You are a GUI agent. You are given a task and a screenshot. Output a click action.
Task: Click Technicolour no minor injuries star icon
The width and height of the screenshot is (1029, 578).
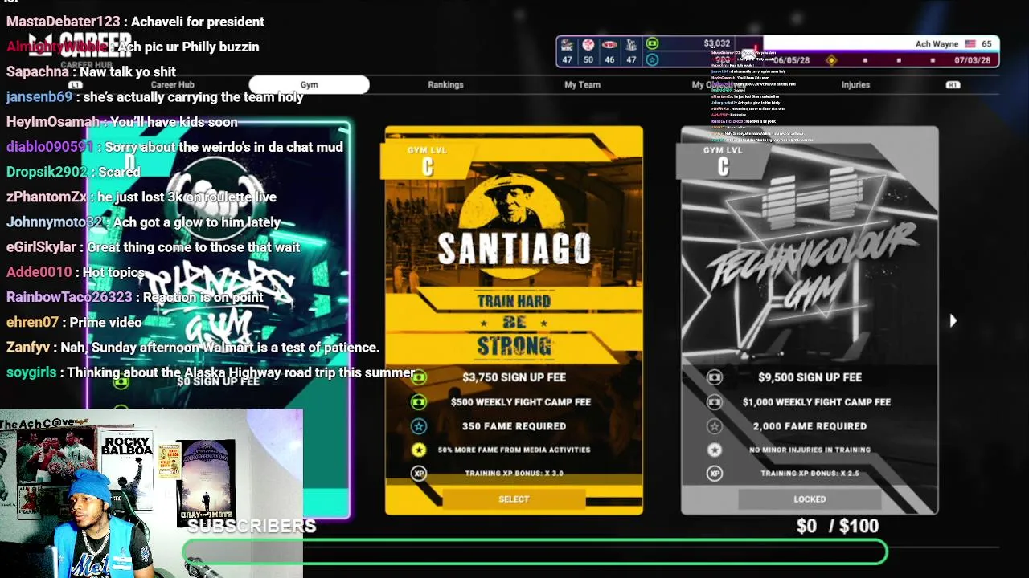(715, 450)
